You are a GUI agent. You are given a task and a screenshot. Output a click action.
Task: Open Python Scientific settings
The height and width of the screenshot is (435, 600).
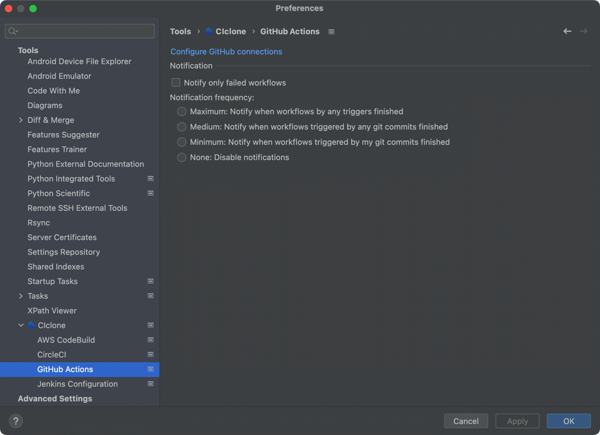pyautogui.click(x=59, y=193)
